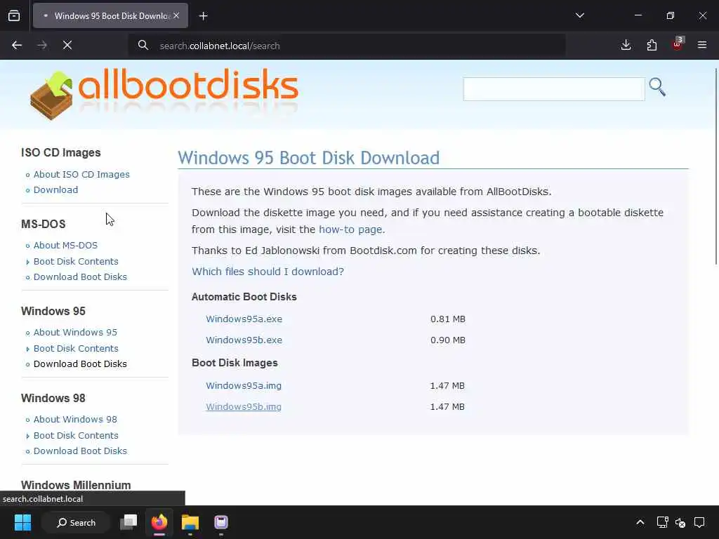Click the Windows Millennium heading
Image resolution: width=719 pixels, height=539 pixels.
click(76, 485)
